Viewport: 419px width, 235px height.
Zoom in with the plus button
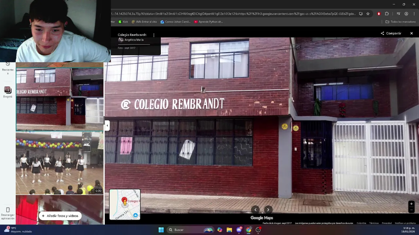pos(411,204)
